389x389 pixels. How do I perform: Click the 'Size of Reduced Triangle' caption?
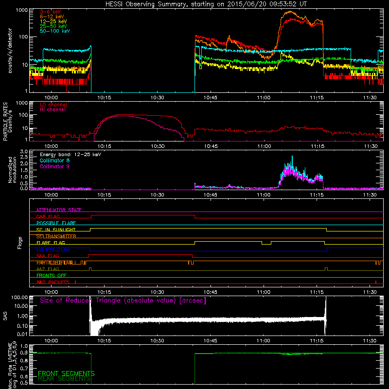tap(123, 301)
